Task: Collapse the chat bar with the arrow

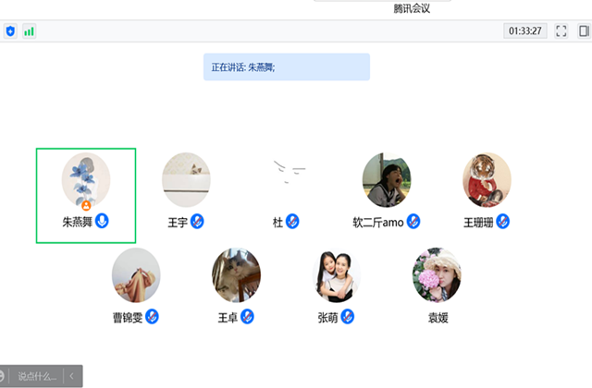Action: 71,376
